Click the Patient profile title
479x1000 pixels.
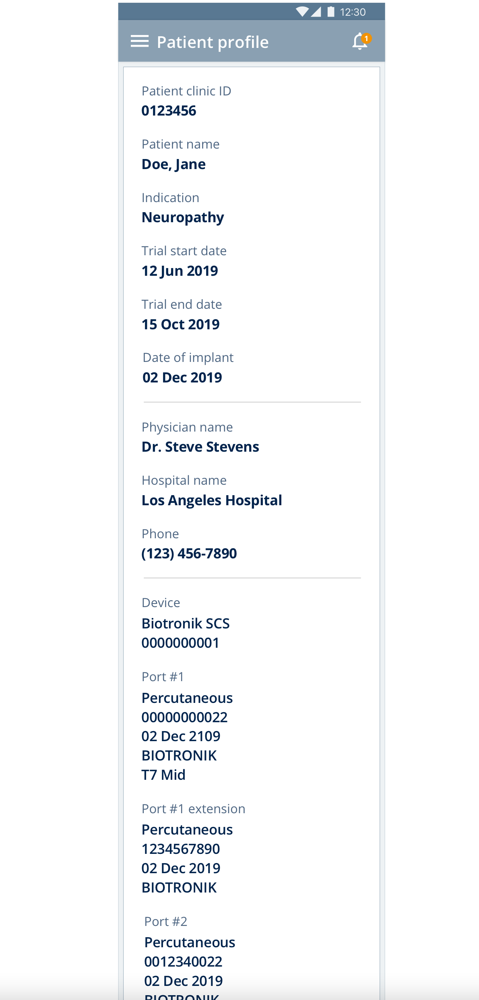tap(213, 42)
